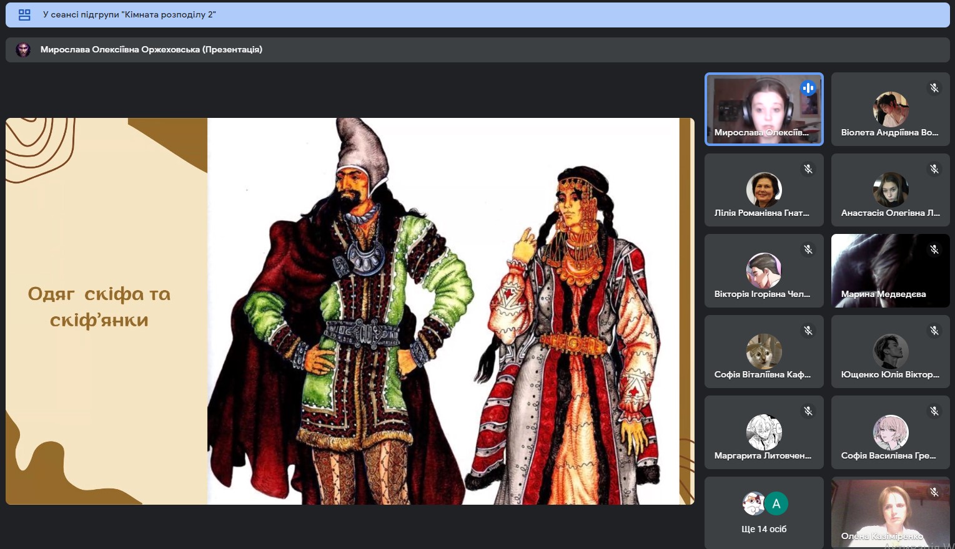Click the presenter avatar beside Мирослава Олексіївна Оржеховська
The width and height of the screenshot is (955, 549).
[23, 50]
